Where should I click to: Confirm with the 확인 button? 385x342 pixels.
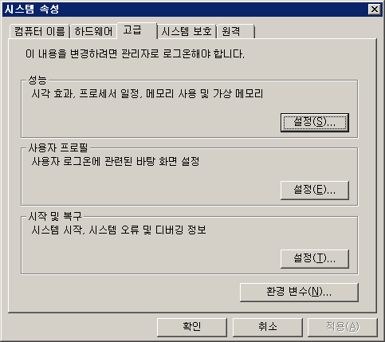pos(192,327)
